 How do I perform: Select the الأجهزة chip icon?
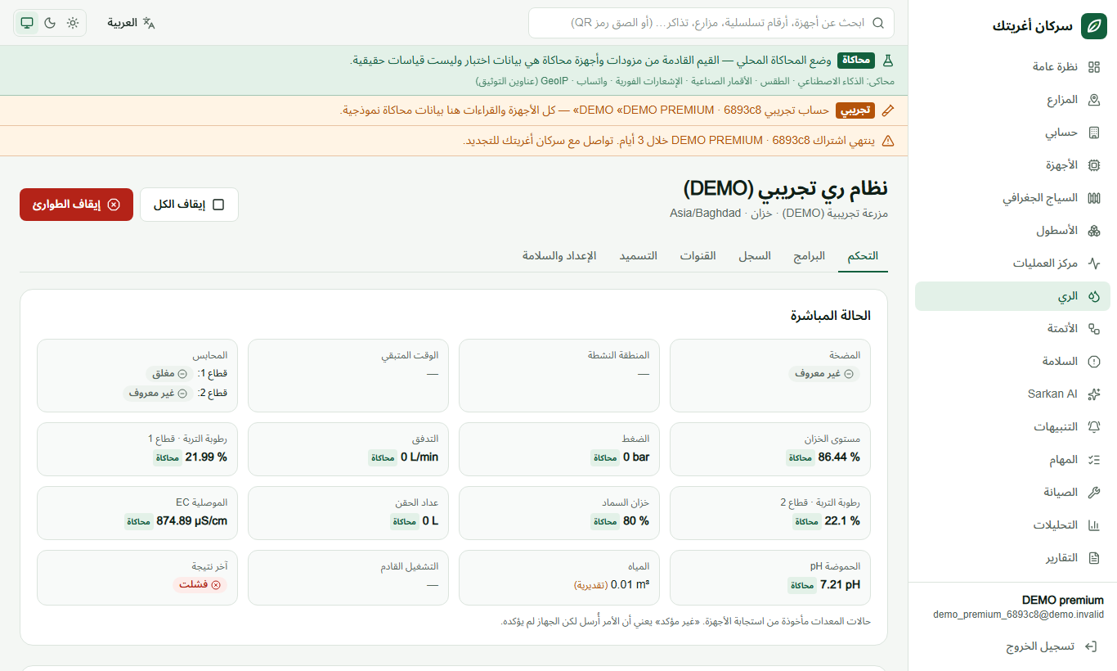tap(1094, 165)
